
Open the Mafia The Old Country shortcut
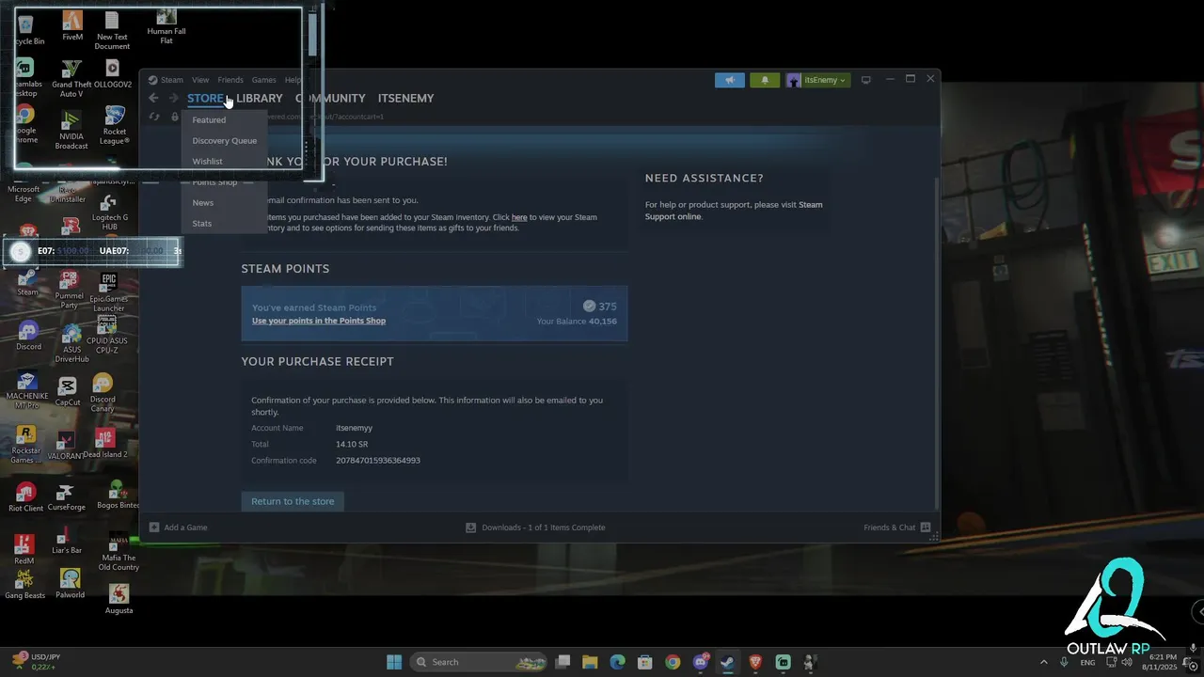pos(119,552)
